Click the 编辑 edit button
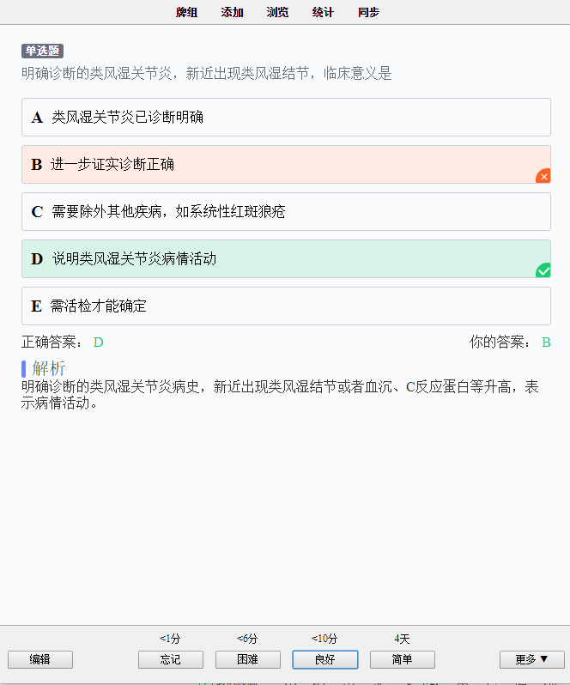Viewport: 570px width, 685px height. pyautogui.click(x=40, y=659)
